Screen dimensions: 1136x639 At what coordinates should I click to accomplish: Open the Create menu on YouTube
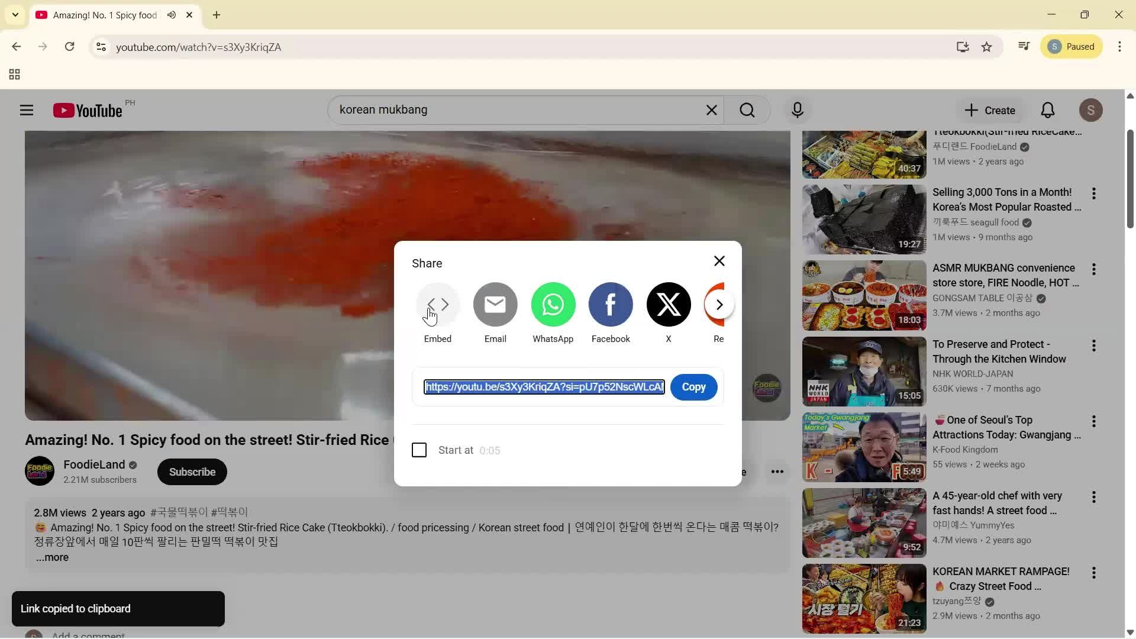click(x=989, y=109)
